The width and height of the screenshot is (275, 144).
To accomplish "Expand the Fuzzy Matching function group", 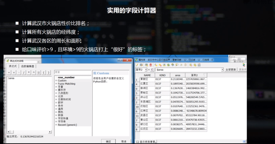I will [x=56, y=84].
